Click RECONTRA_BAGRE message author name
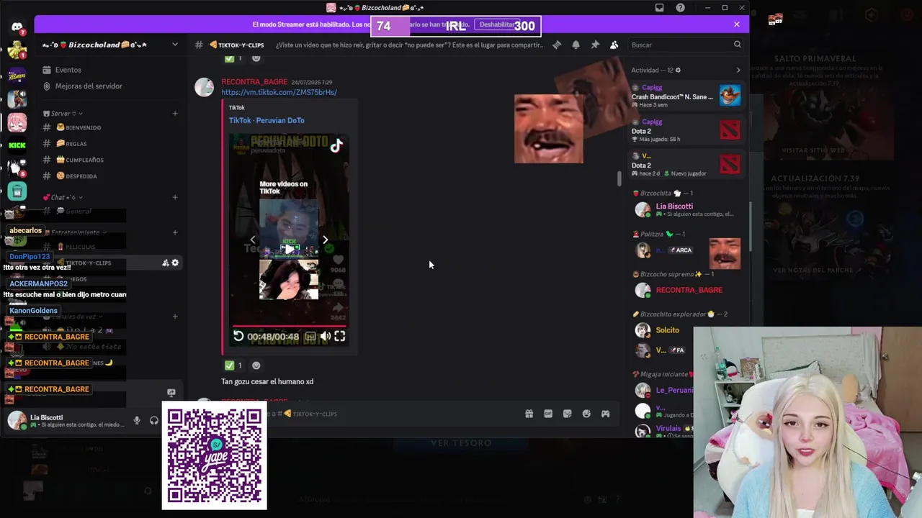This screenshot has width=922, height=518. pos(254,82)
